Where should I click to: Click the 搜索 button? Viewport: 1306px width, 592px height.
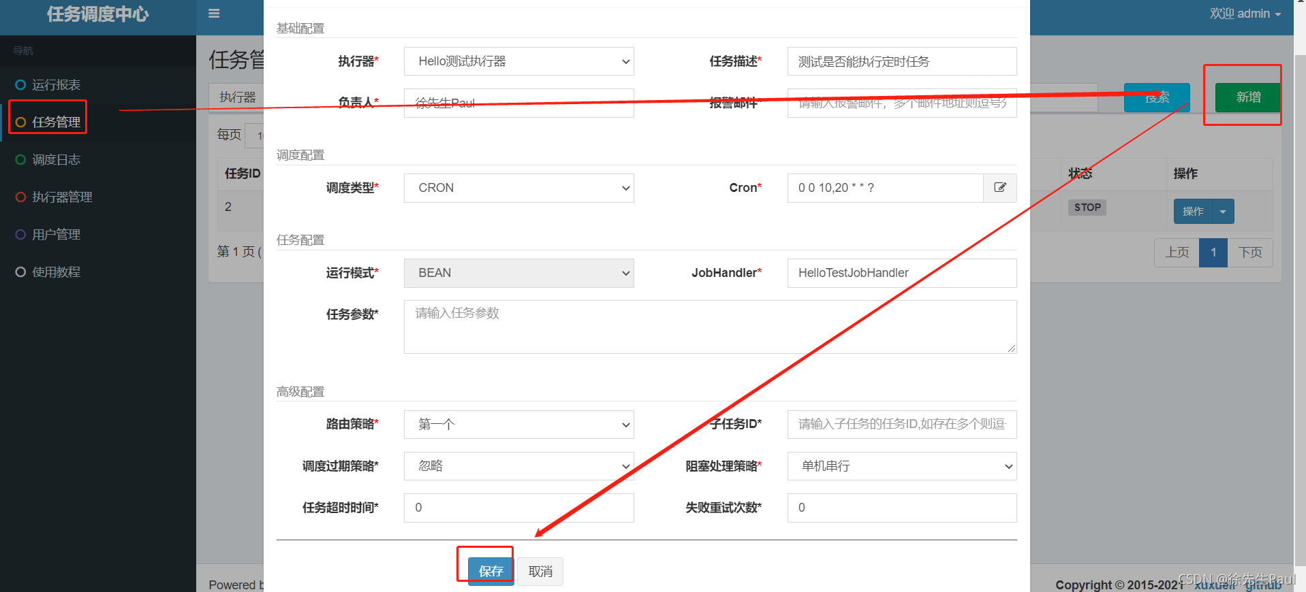[1157, 97]
